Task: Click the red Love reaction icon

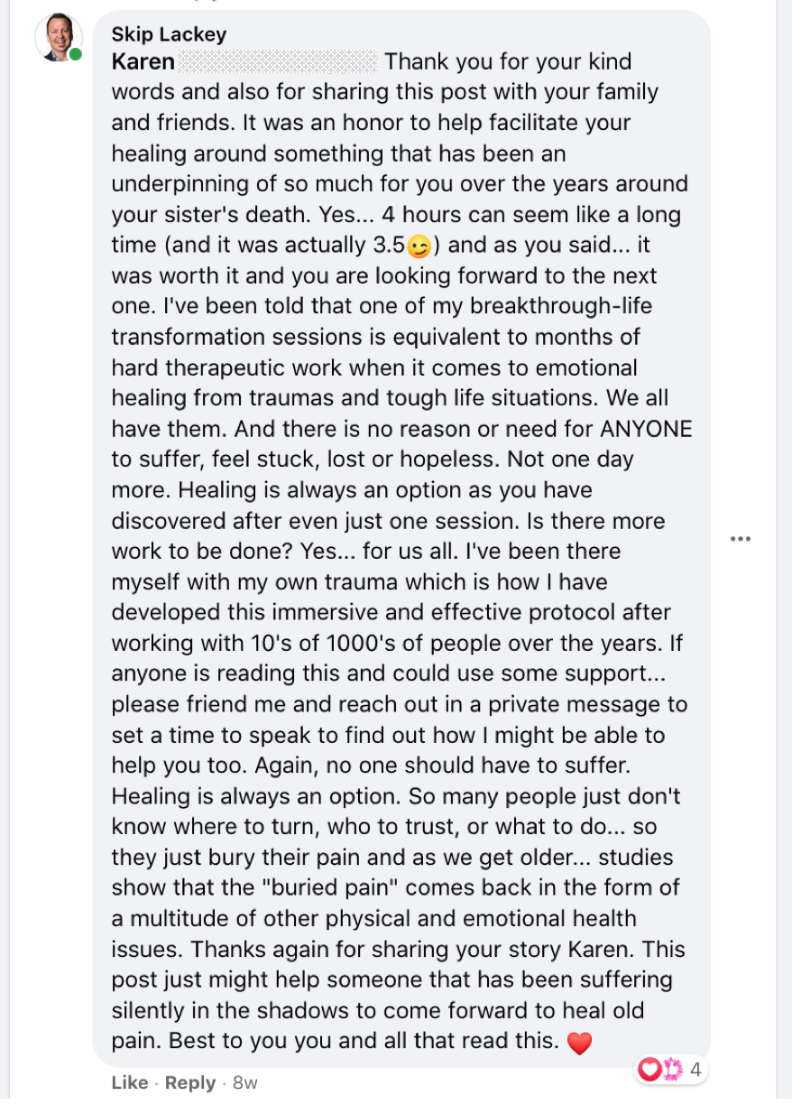Action: [649, 1070]
